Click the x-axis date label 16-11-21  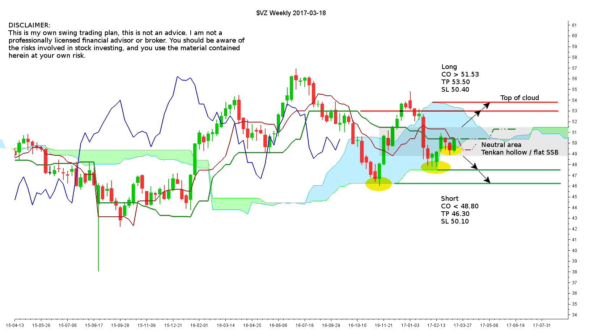384,325
